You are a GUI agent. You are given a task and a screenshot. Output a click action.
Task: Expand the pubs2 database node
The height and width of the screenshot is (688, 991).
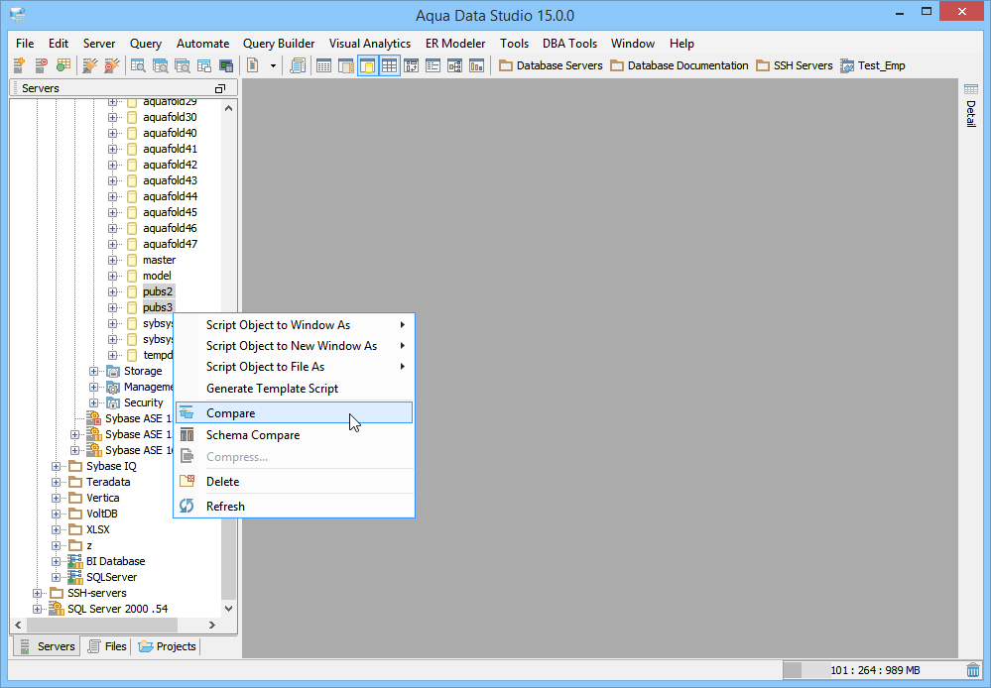(x=112, y=291)
